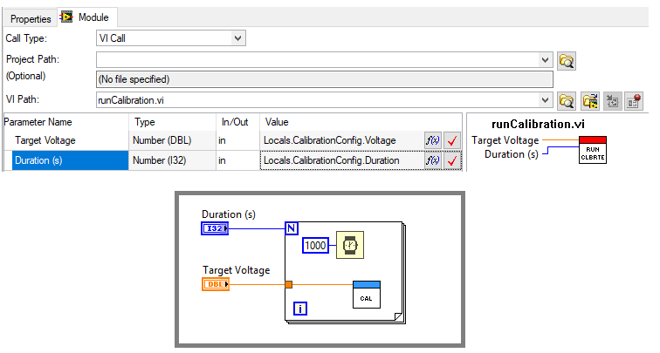Viewport: 660px width, 353px height.
Task: Click the 1000 numeric constant
Action: (x=316, y=246)
